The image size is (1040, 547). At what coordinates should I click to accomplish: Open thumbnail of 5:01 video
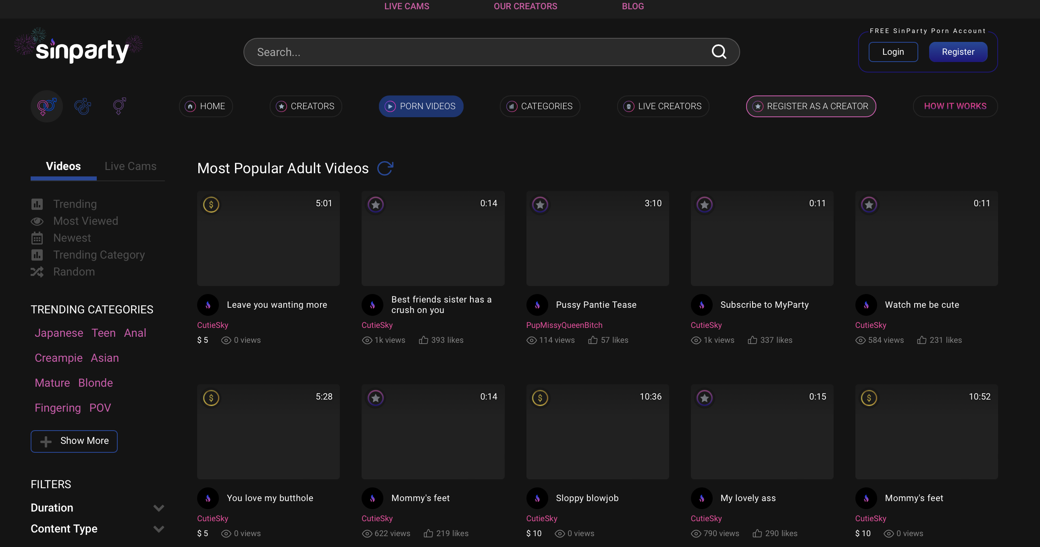click(268, 238)
